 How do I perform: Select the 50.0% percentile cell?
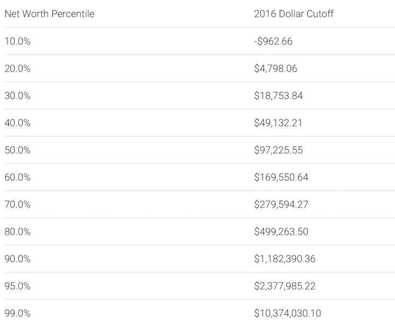pyautogui.click(x=17, y=150)
